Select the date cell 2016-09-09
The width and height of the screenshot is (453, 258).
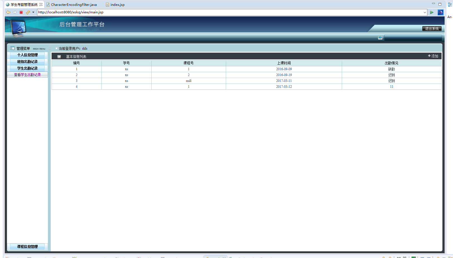pos(284,69)
